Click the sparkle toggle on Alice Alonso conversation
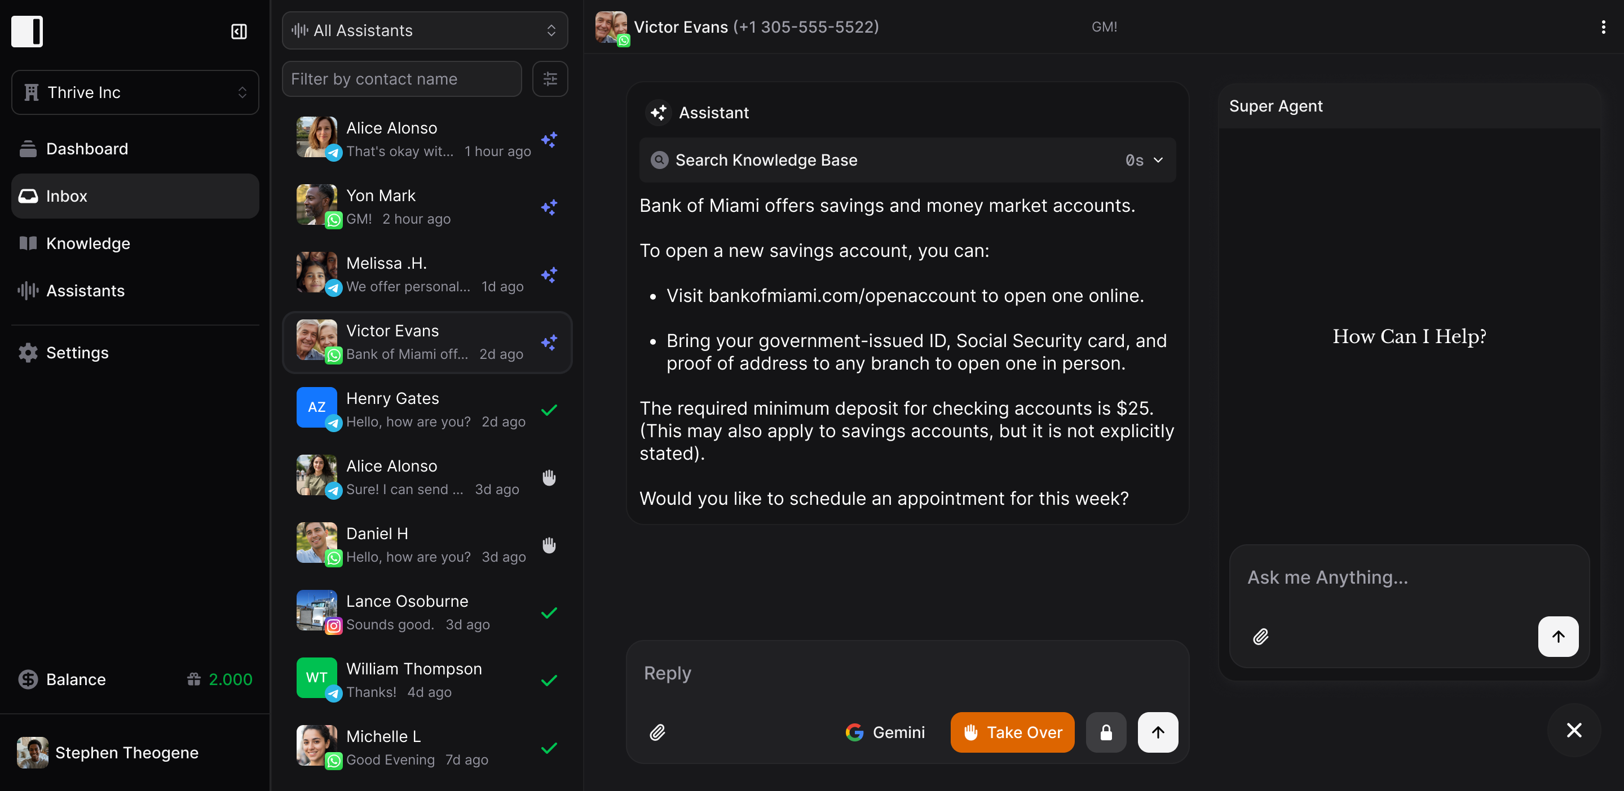Viewport: 1624px width, 791px height. click(x=549, y=139)
